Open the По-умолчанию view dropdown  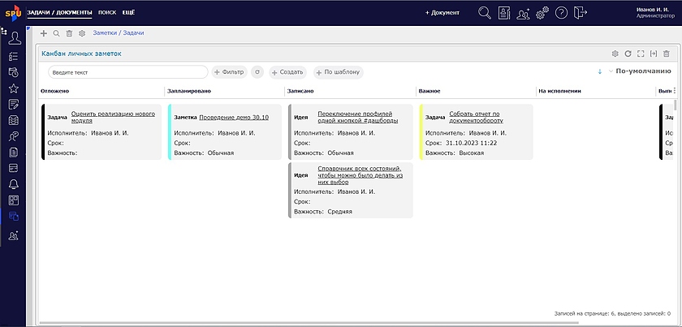[x=641, y=71]
